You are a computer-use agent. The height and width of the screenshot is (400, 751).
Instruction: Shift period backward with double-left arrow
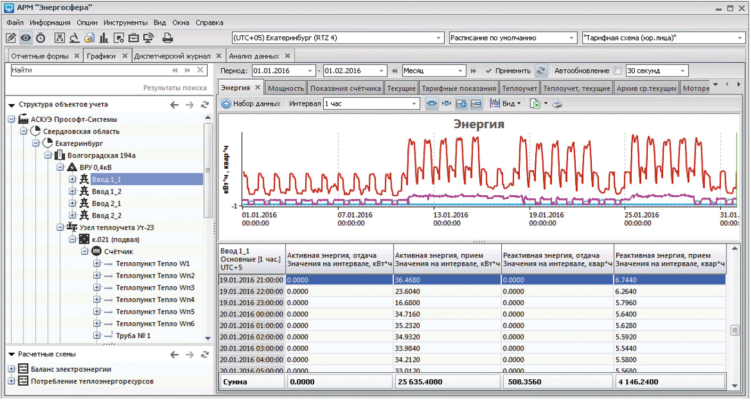click(395, 71)
